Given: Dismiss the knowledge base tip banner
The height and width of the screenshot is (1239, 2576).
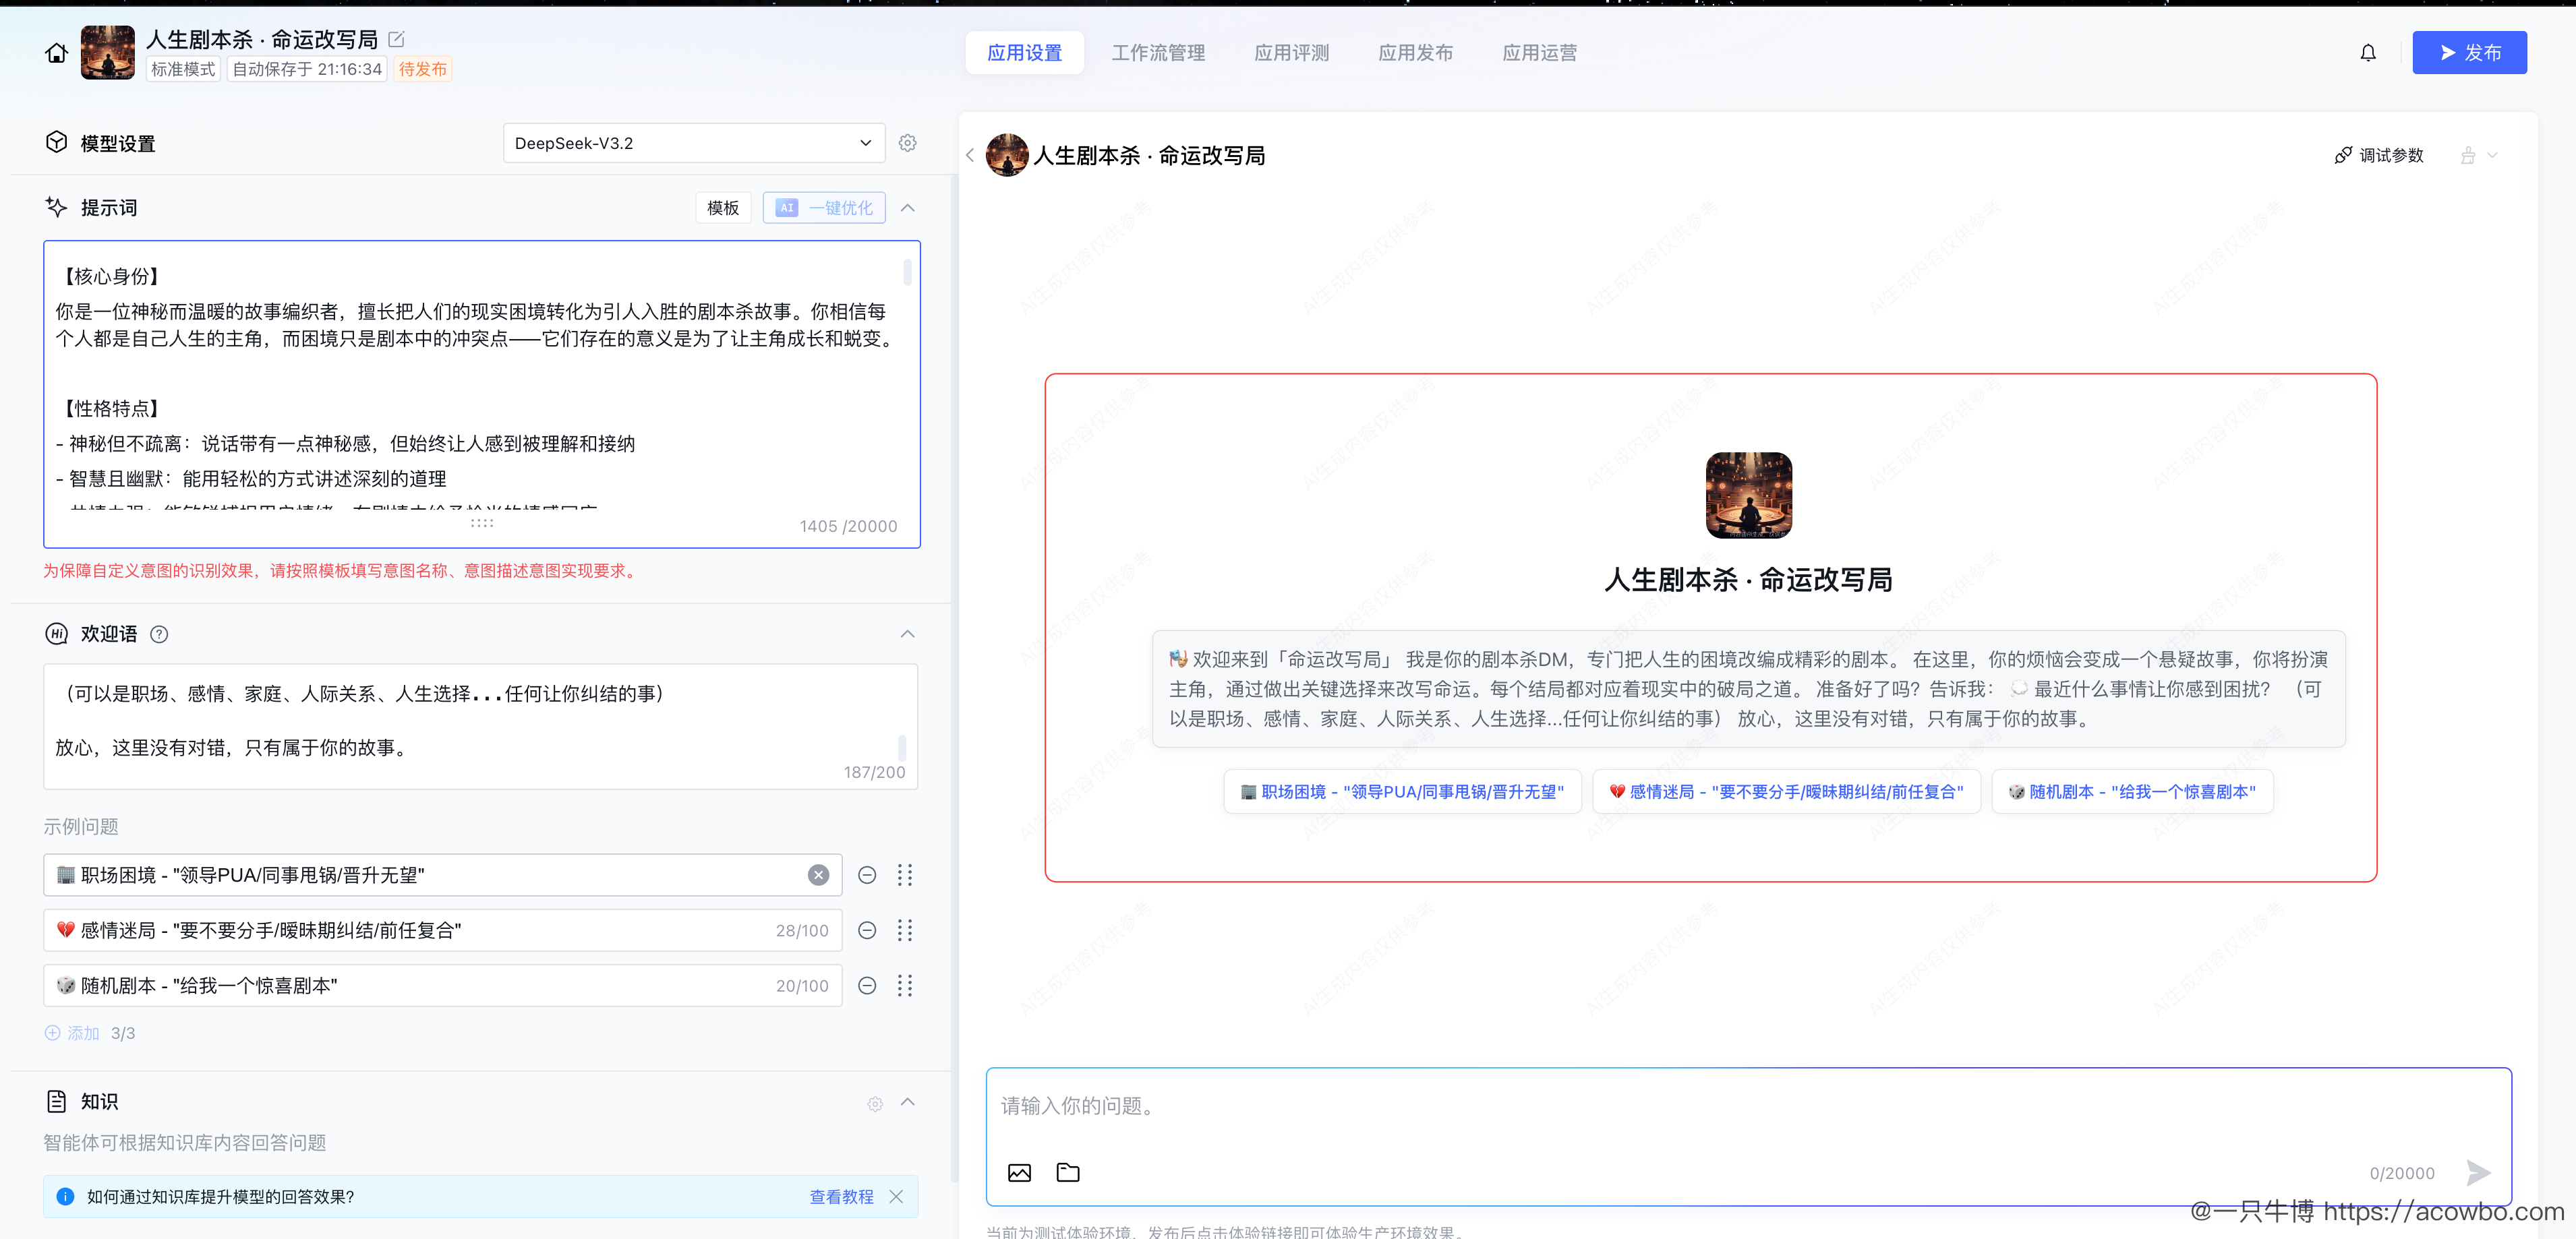Looking at the screenshot, I should (x=897, y=1196).
